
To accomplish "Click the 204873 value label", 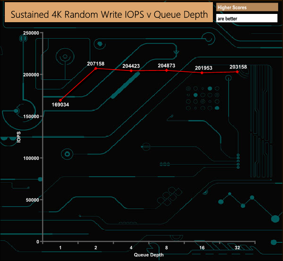I will tap(166, 66).
